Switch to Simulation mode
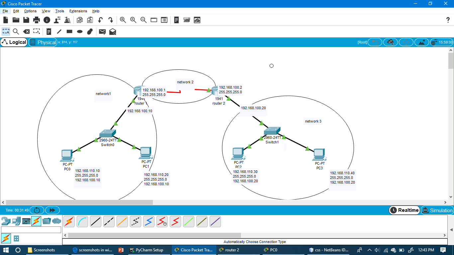 pos(437,210)
